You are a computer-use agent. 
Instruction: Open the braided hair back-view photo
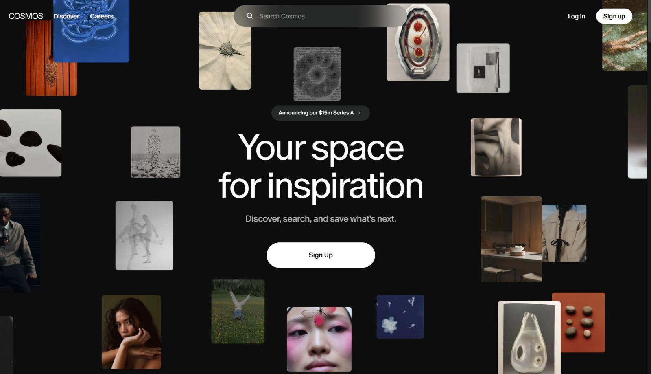click(564, 233)
